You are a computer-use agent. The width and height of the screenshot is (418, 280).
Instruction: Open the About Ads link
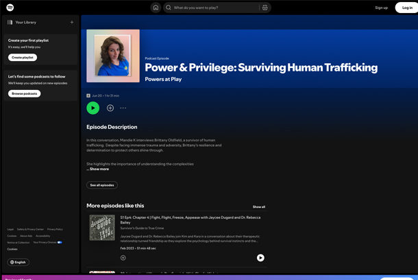coord(26,236)
